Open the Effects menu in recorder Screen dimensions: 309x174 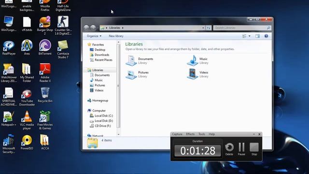[190, 134]
